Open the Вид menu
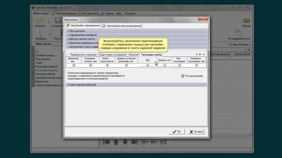Viewport: 282px width, 158px height. 119,13
